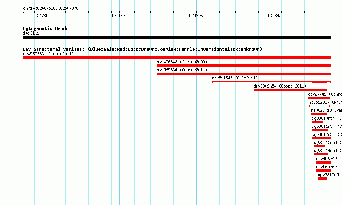Viewport: 342px width, 205px height.
Task: Click the nsv456348 red variant bar
Action: pos(244,66)
